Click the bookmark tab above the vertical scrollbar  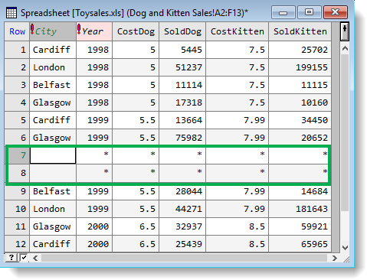click(345, 31)
